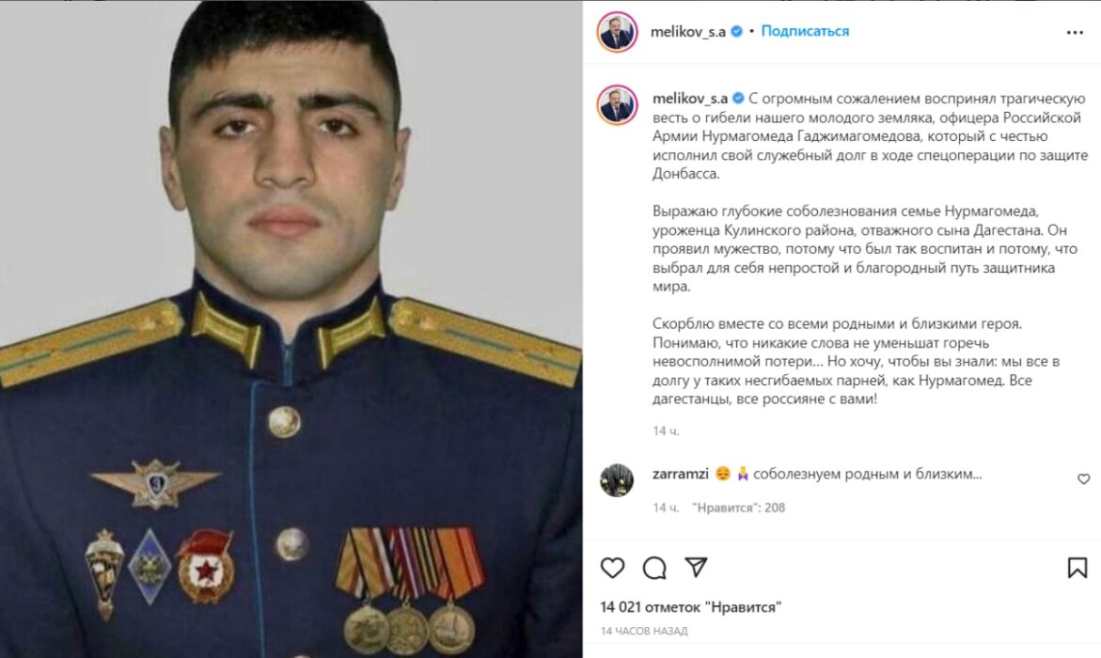Share post via paper plane icon
The image size is (1101, 658).
click(696, 567)
